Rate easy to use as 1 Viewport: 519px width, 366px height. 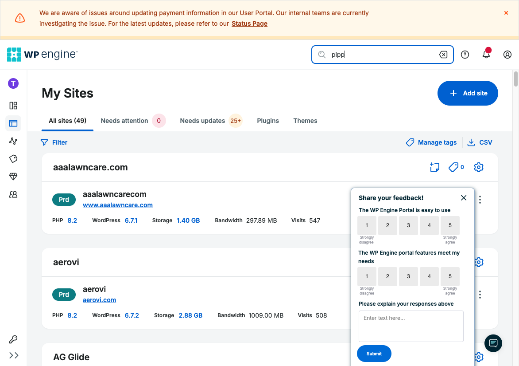pos(367,225)
